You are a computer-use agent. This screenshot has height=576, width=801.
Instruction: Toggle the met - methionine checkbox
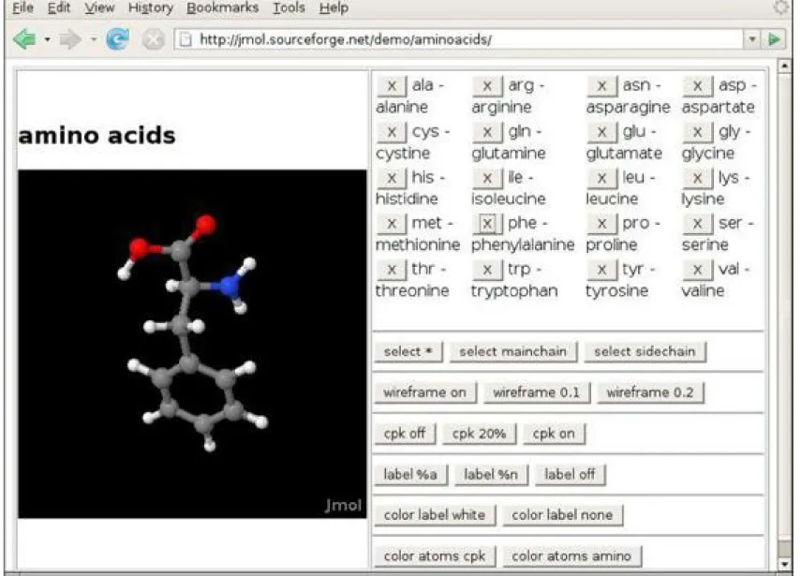click(x=392, y=223)
